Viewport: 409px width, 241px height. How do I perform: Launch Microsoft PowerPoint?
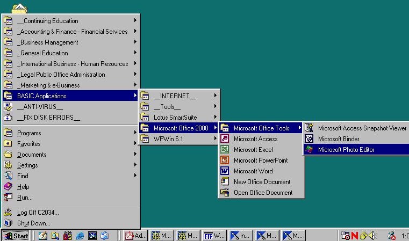point(261,160)
